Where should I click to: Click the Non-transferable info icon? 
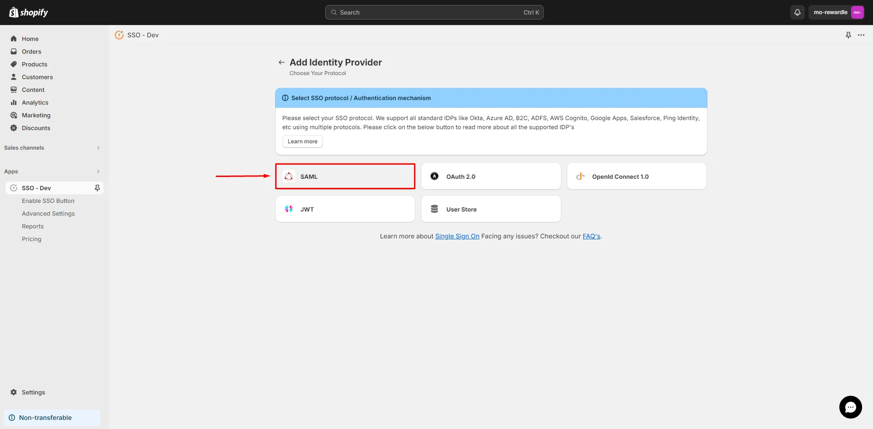coord(12,418)
